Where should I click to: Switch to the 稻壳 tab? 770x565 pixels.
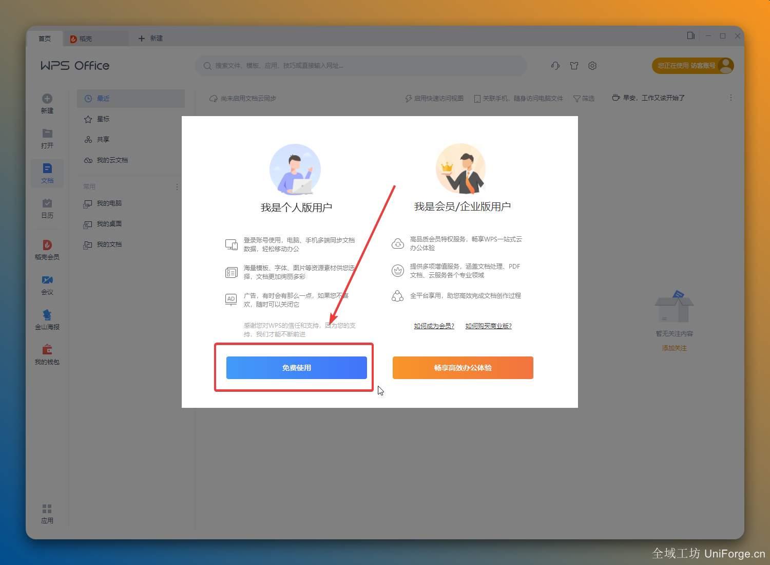point(95,39)
